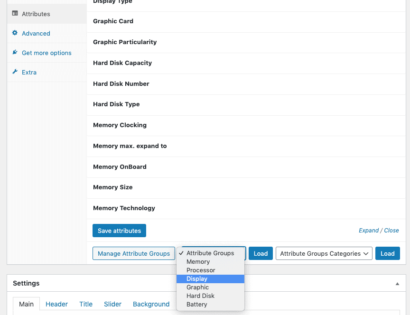Switch to the Slider settings tab
Screen dimensions: 410x315
tap(112, 304)
